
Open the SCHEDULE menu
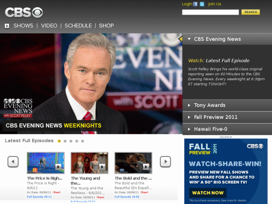click(78, 26)
